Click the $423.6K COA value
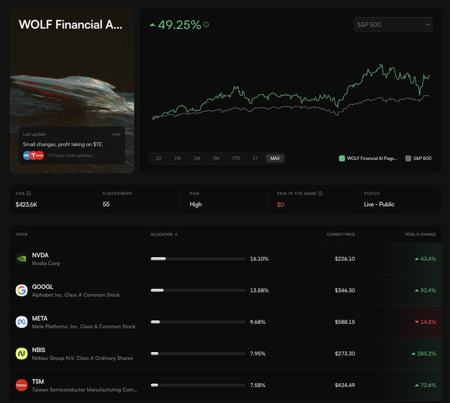Viewport: 450px width, 403px height. pyautogui.click(x=26, y=205)
